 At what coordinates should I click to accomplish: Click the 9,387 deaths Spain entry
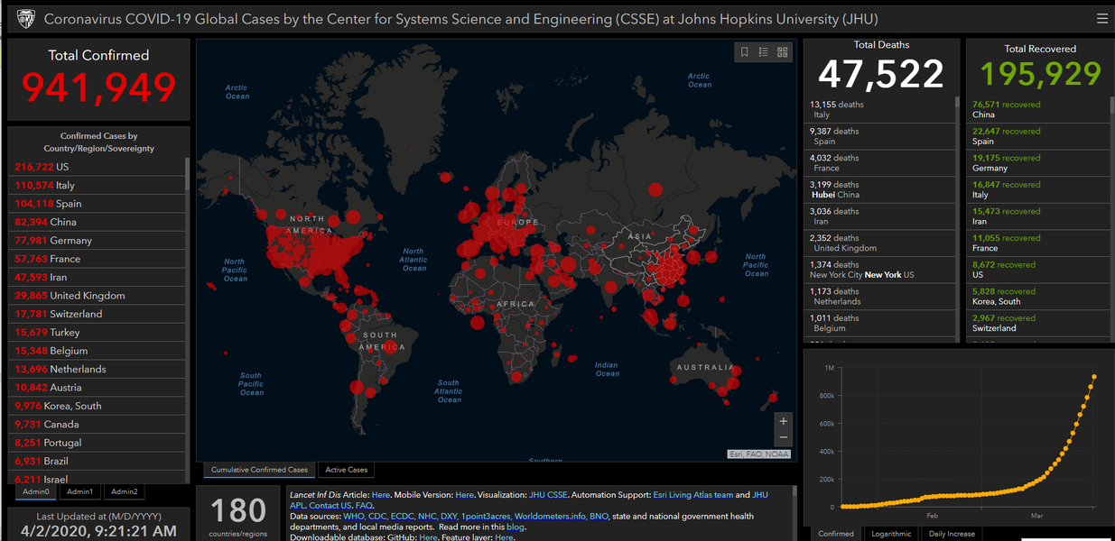click(x=878, y=136)
